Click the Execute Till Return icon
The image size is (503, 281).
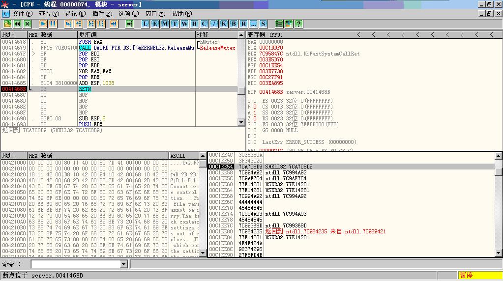tap(114, 24)
